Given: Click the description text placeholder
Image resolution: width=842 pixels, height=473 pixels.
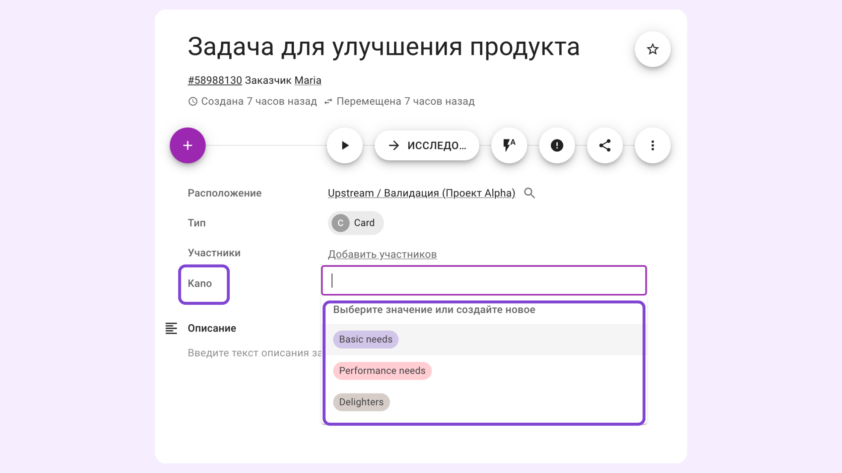Looking at the screenshot, I should pyautogui.click(x=254, y=353).
